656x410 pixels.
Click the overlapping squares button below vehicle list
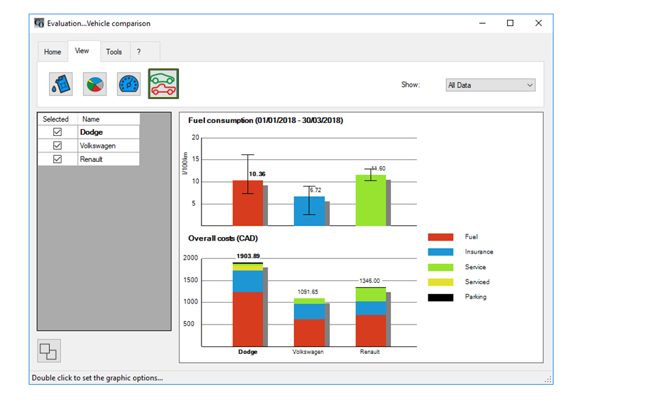click(49, 351)
